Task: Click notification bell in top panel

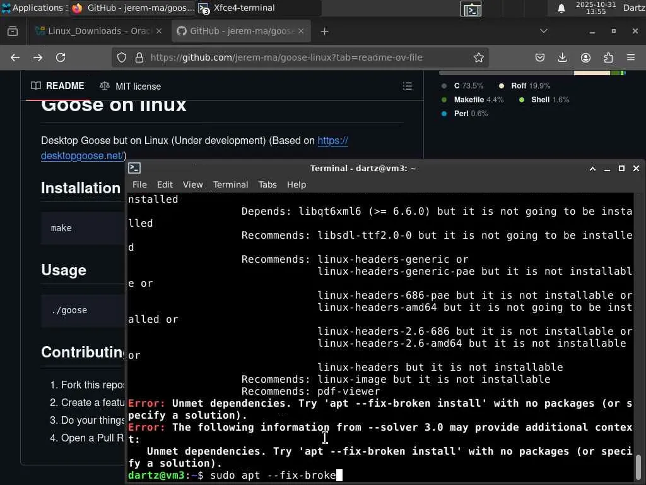Action: tap(561, 8)
